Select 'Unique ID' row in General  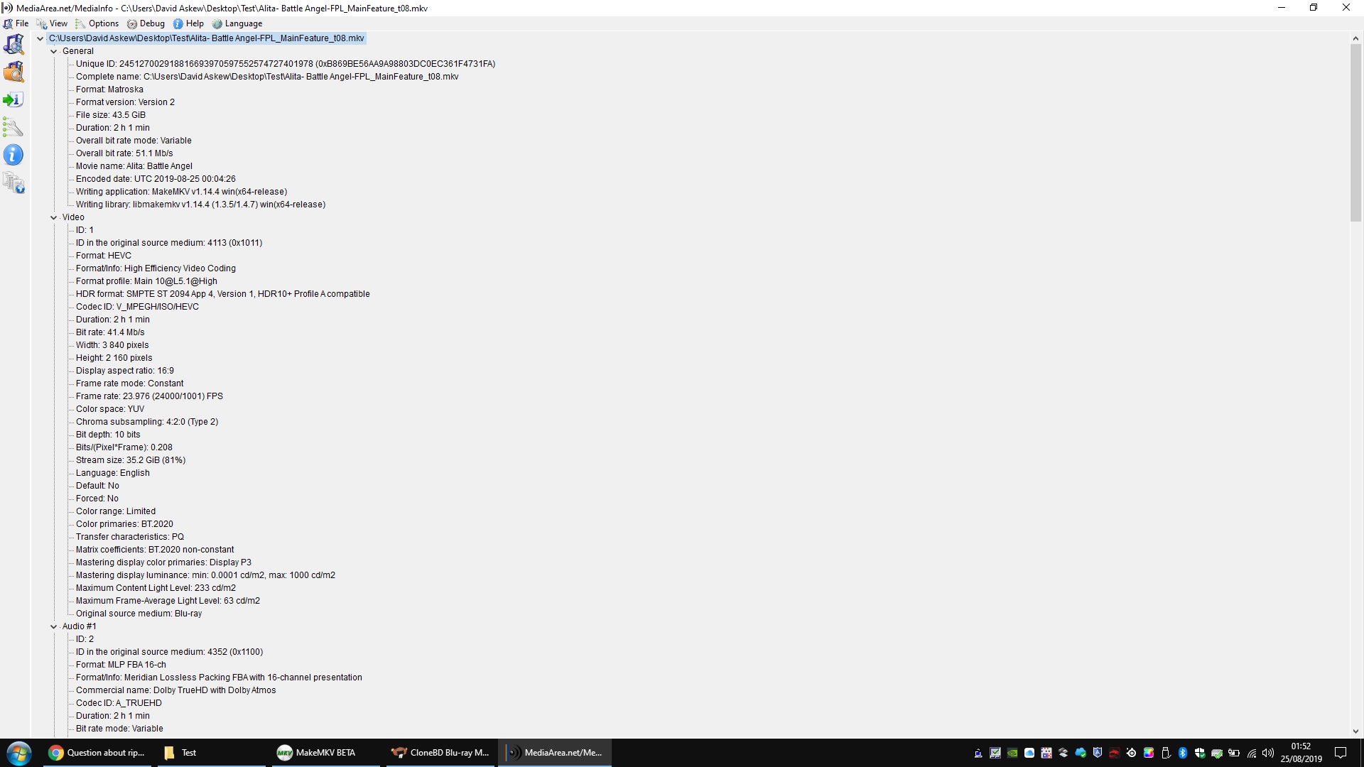click(286, 64)
